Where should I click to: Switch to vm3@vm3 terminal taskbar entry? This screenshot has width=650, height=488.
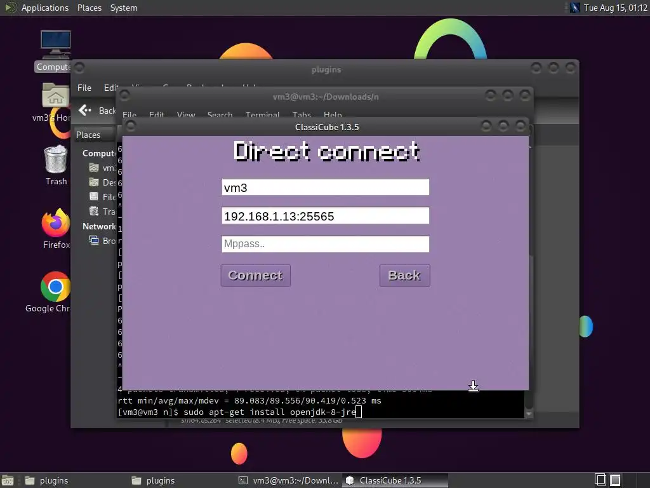[288, 480]
